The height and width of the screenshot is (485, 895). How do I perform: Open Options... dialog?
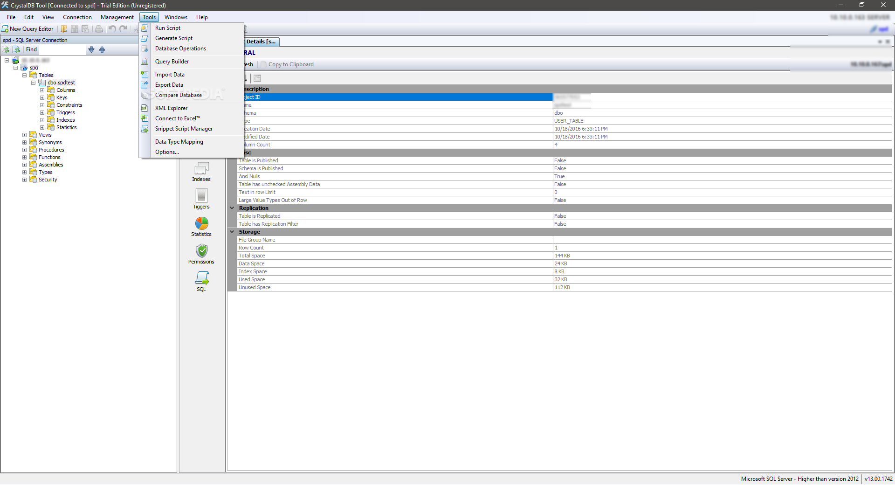point(192,152)
